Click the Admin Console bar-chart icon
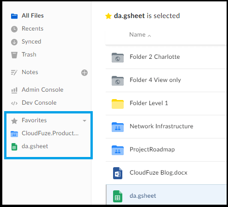Screen dimensions: 228x207 [x=14, y=90]
